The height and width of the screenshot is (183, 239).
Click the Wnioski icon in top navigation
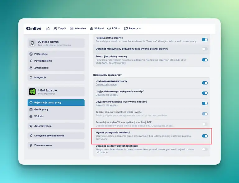tap(91, 28)
